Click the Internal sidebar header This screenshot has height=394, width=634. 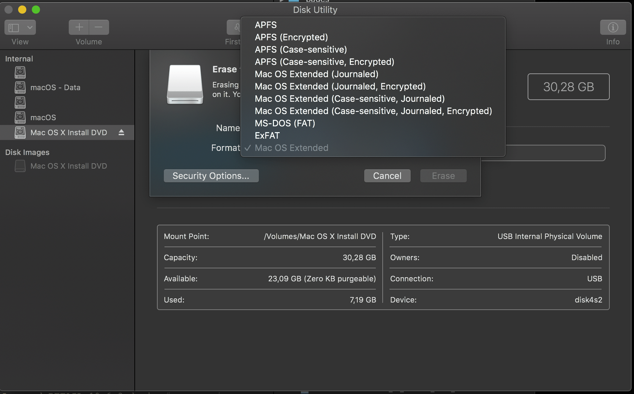point(19,59)
